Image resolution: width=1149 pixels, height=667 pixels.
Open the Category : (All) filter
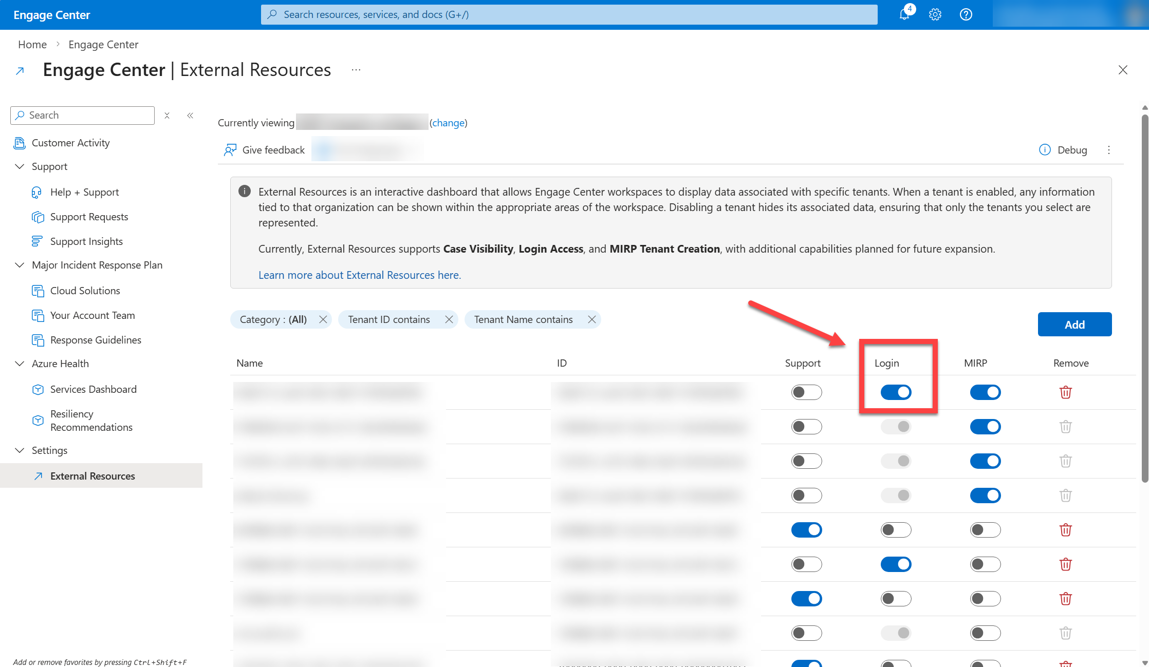(x=273, y=319)
